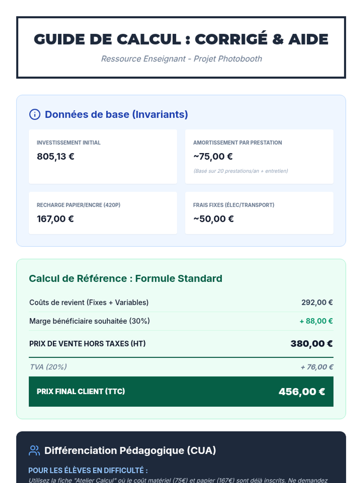Select the Recharge Papier/Encre (420P) card
The height and width of the screenshot is (483, 362).
point(103,213)
